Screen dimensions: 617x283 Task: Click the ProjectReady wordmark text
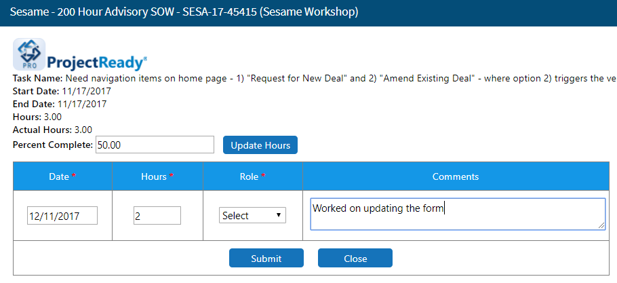click(97, 63)
